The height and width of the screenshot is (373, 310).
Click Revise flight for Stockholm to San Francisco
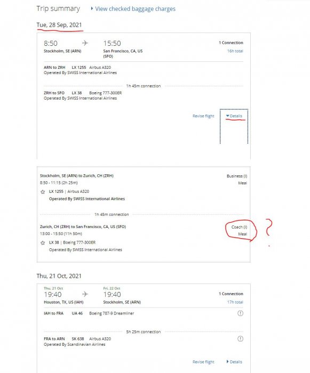click(x=203, y=116)
